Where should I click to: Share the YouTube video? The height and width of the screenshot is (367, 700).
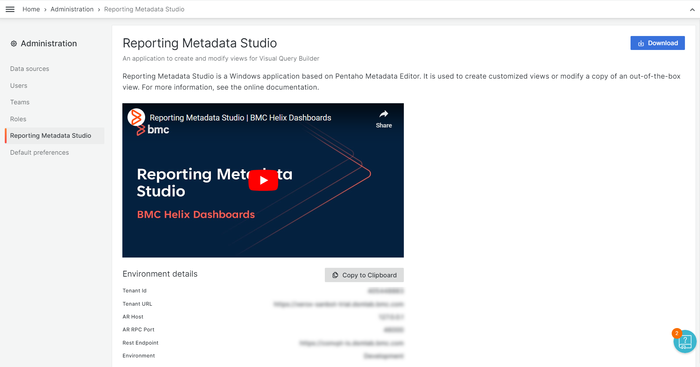(x=384, y=119)
